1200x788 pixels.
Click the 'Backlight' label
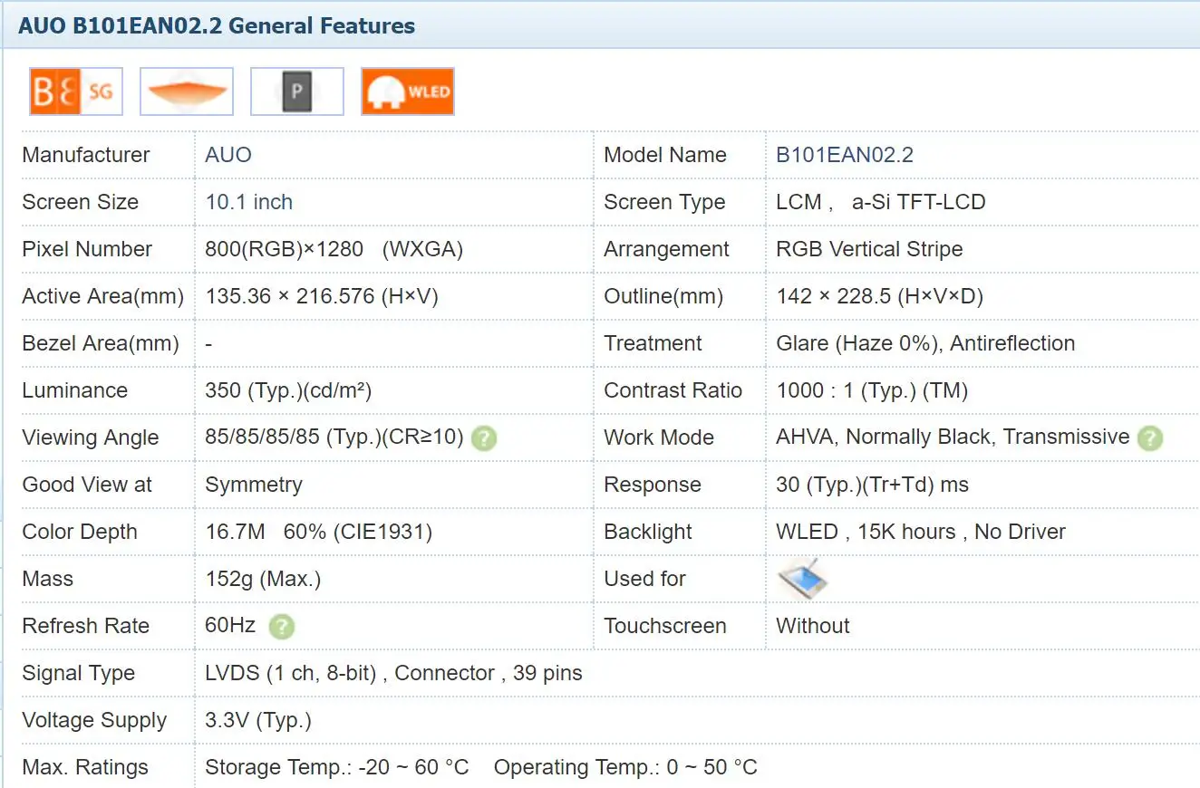point(648,532)
